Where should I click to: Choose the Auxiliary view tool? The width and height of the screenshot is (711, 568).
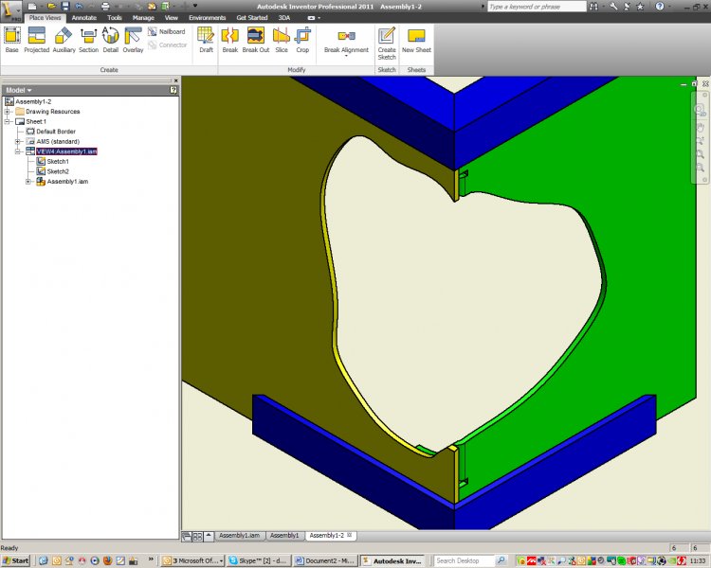pos(64,40)
